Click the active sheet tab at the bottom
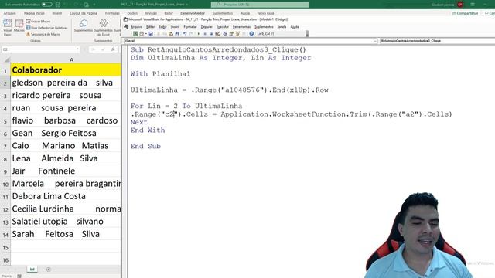This screenshot has height=278, width=495. (32, 270)
